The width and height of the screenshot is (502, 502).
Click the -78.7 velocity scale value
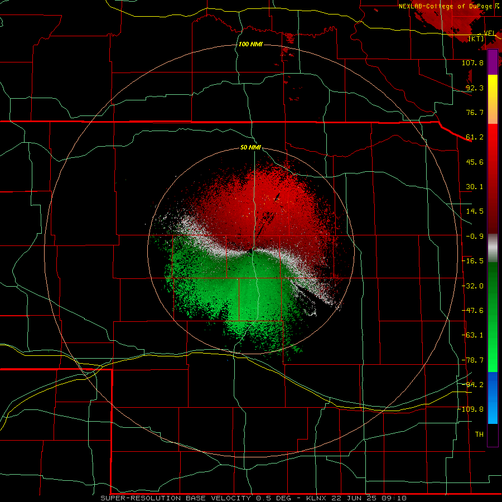pos(472,360)
